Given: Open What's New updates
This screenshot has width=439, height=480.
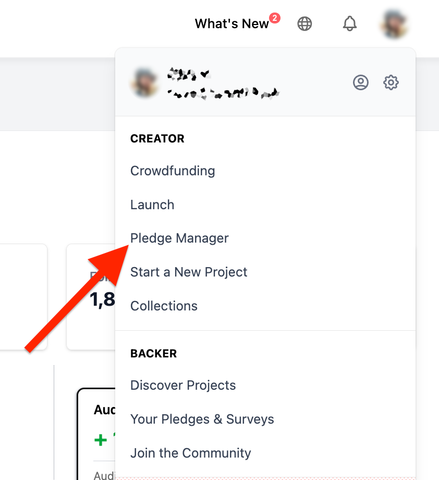Looking at the screenshot, I should tap(231, 23).
